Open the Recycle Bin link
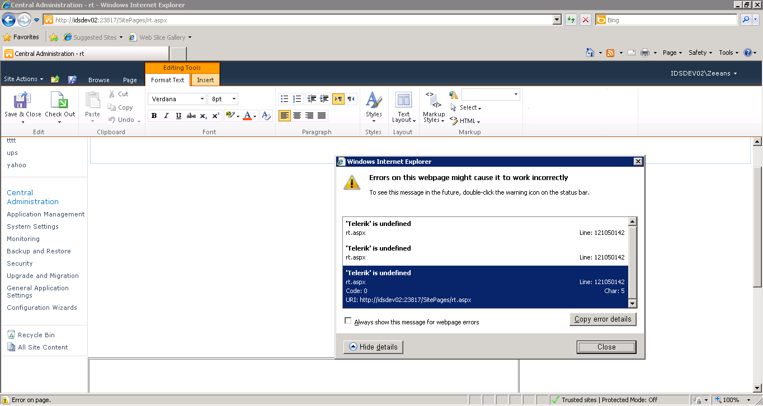The image size is (763, 406). click(36, 335)
